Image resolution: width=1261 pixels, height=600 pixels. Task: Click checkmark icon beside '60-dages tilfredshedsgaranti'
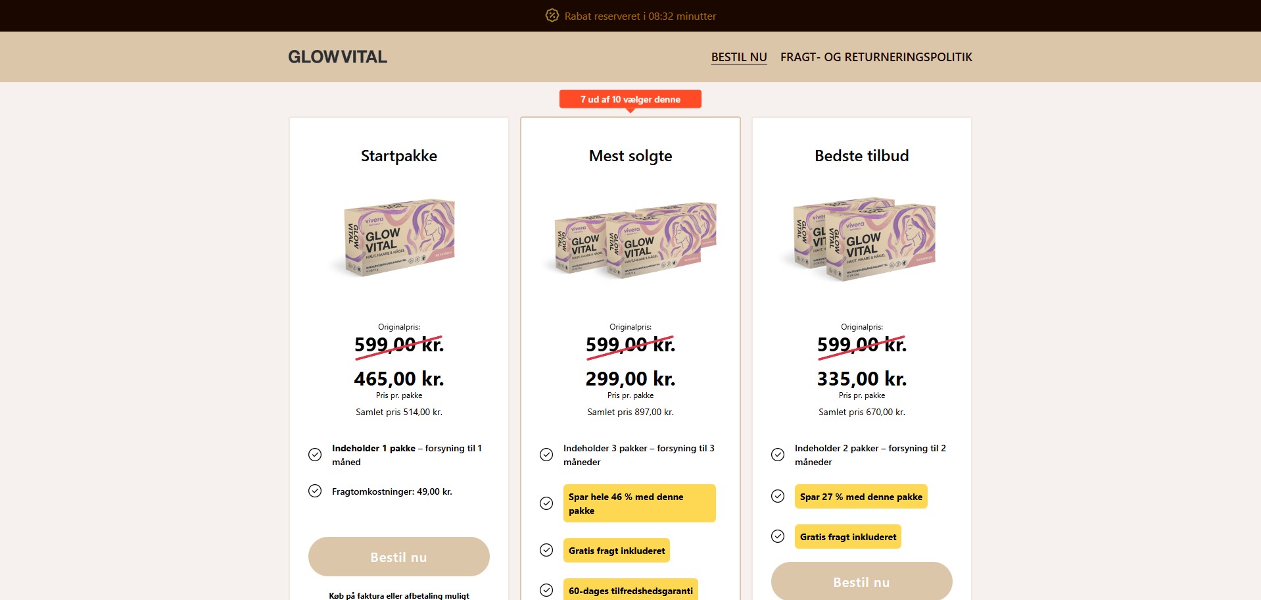point(546,590)
